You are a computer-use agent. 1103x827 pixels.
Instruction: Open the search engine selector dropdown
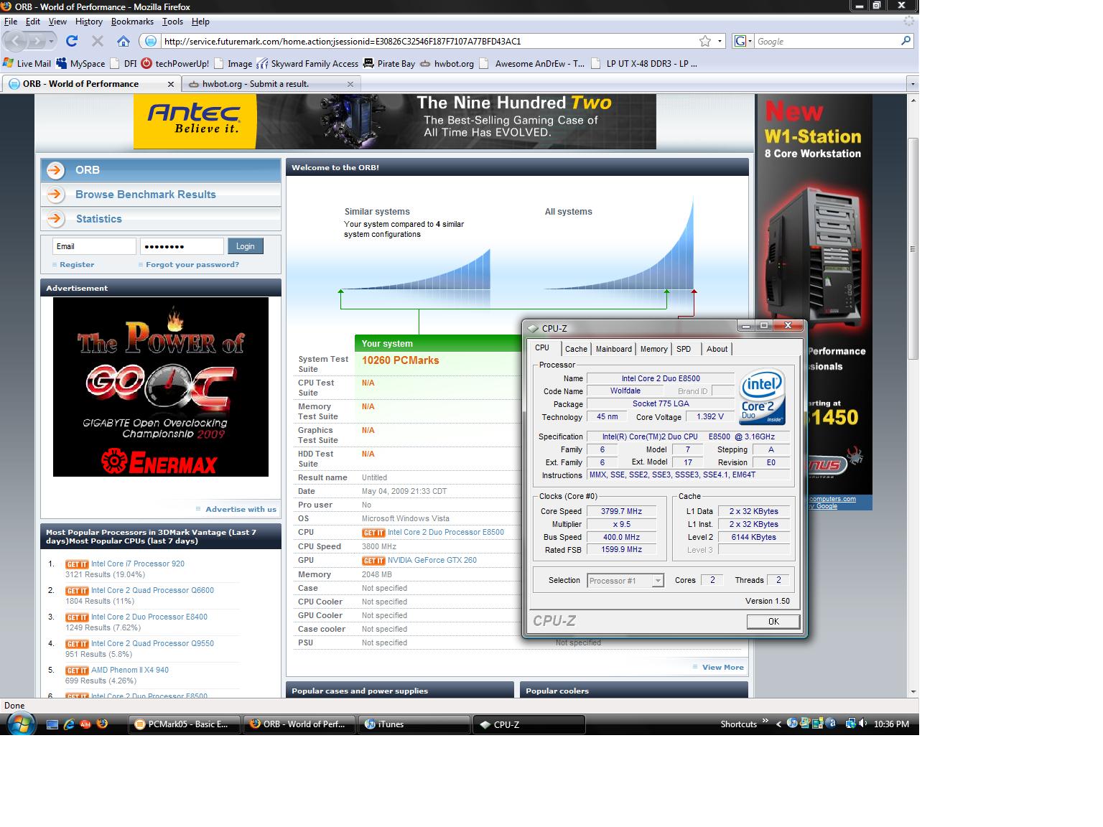click(750, 41)
